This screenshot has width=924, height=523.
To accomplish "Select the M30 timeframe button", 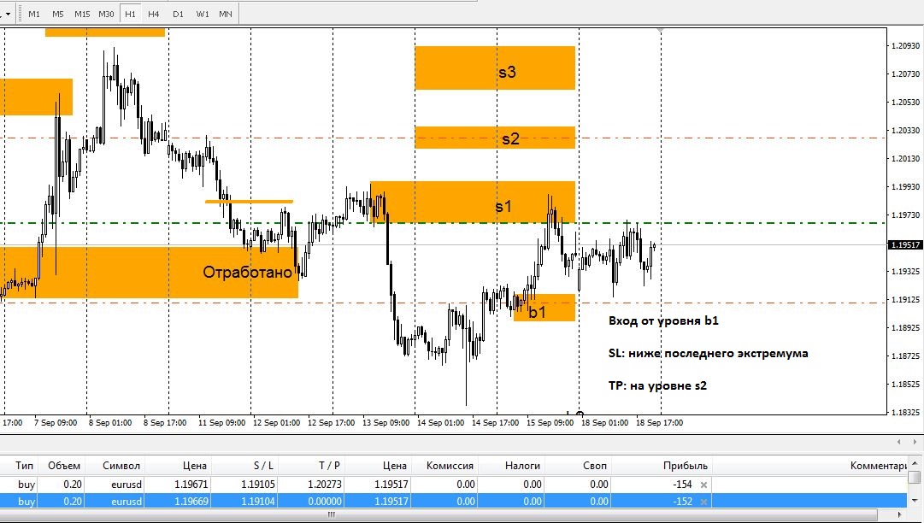I will 106,14.
